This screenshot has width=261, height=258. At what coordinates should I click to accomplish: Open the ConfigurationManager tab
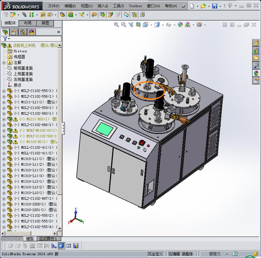[x=22, y=32]
